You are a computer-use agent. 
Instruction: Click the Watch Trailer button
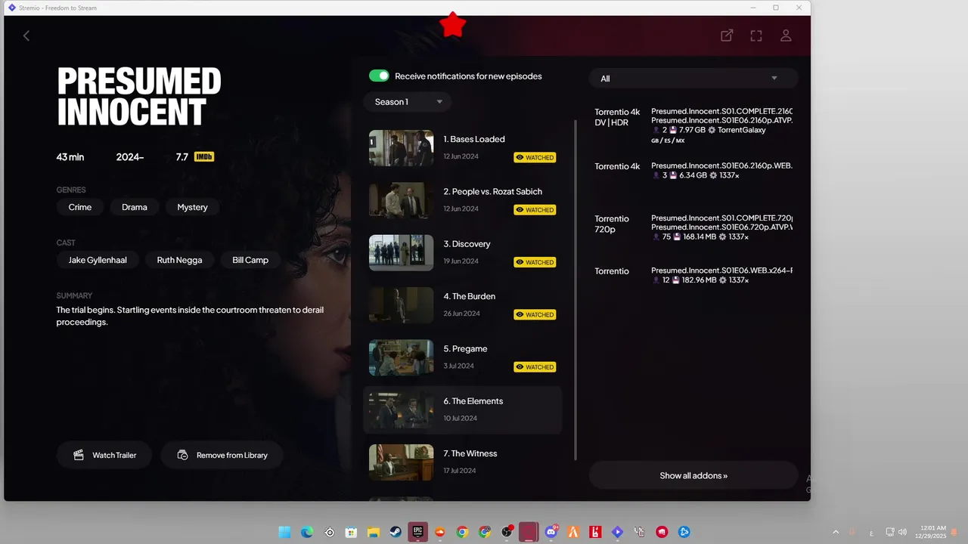pos(104,455)
